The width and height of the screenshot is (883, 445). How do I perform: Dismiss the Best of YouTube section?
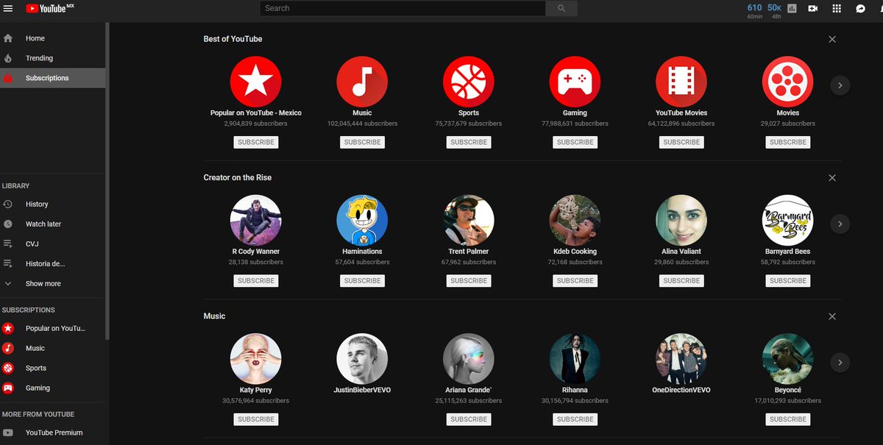(x=832, y=39)
